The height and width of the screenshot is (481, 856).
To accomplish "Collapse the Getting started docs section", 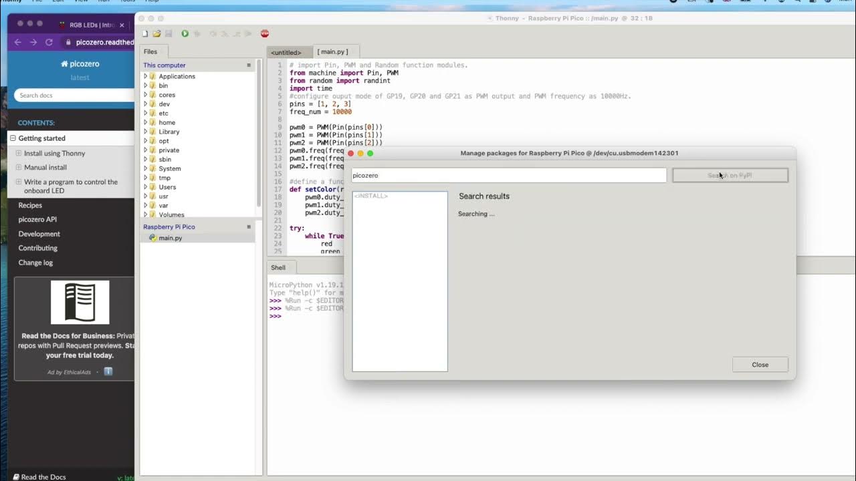I will coord(13,138).
